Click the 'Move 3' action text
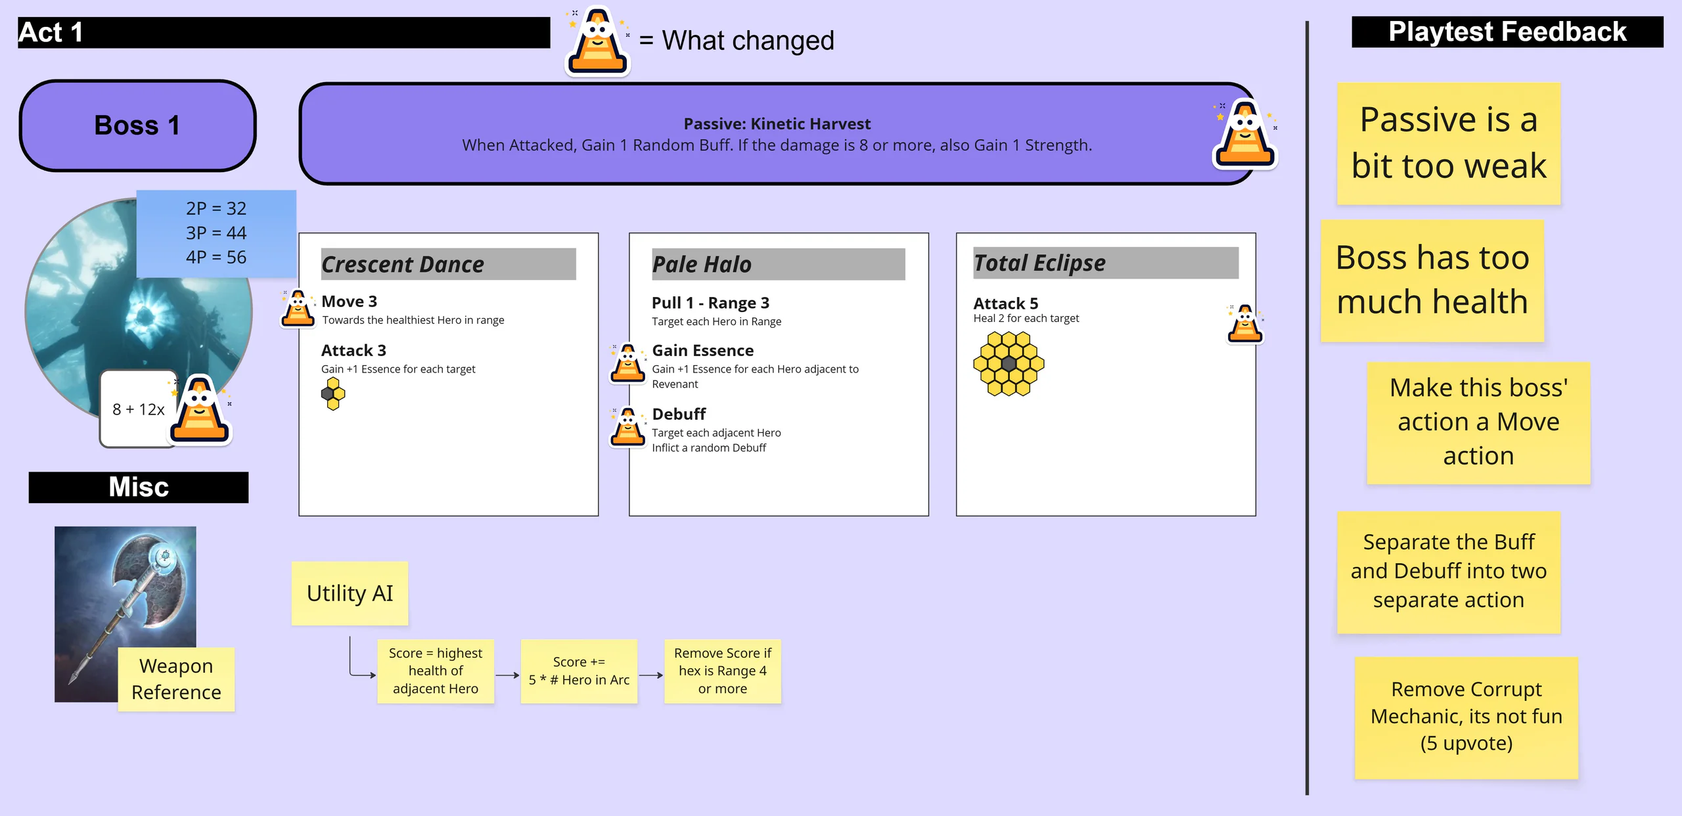This screenshot has height=816, width=1682. point(349,302)
